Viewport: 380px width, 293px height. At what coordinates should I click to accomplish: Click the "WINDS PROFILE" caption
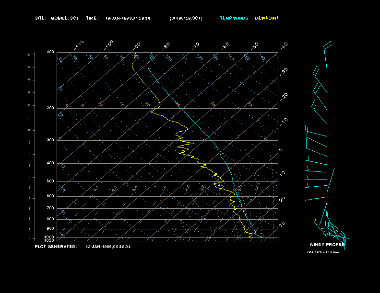point(327,245)
